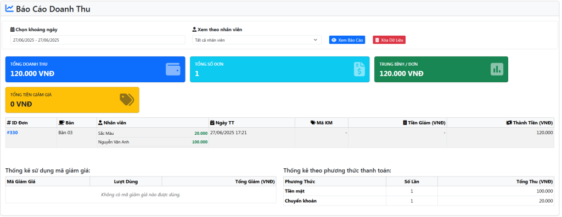The image size is (562, 217).
Task: Click the coffee cup icon in Bàn header
Action: click(x=61, y=123)
